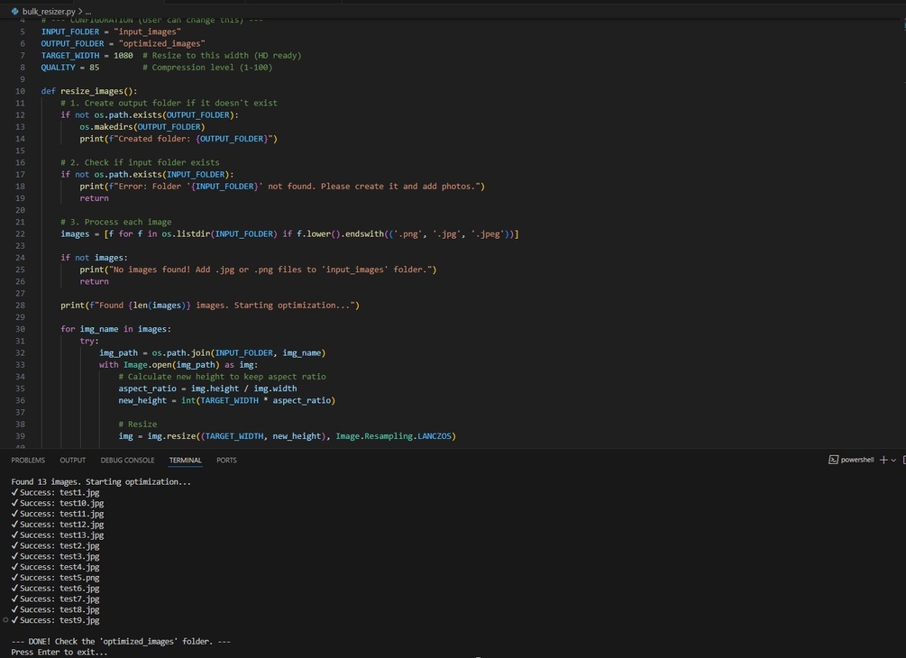Image resolution: width=906 pixels, height=658 pixels.
Task: Switch to the PROBLEMS tab
Action: tap(28, 461)
